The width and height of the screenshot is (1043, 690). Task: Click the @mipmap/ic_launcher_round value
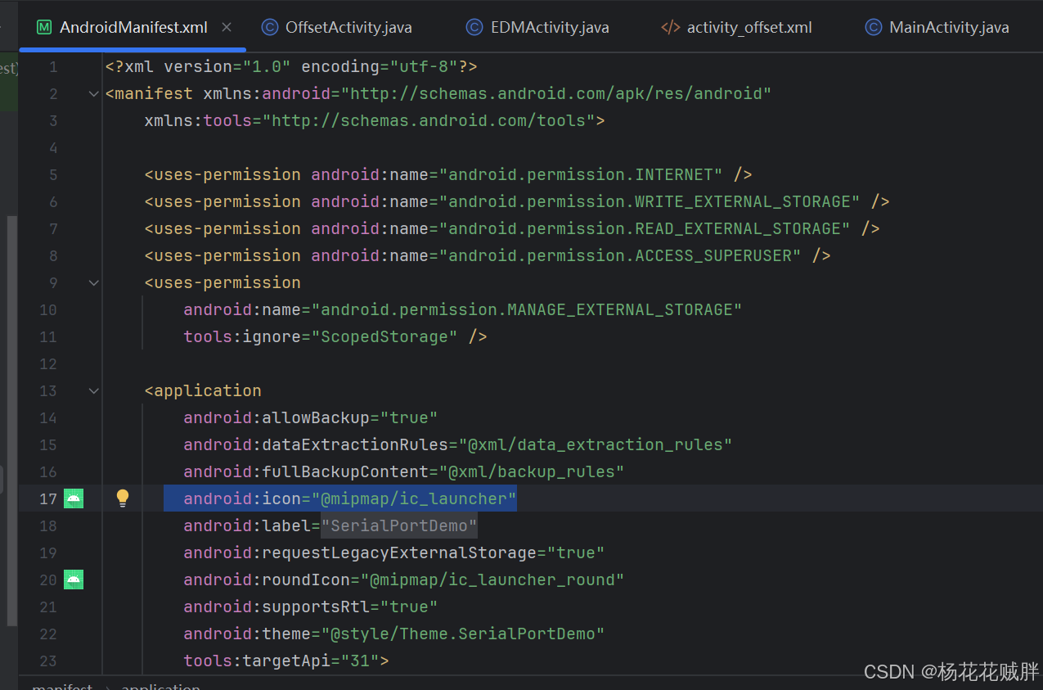(492, 580)
